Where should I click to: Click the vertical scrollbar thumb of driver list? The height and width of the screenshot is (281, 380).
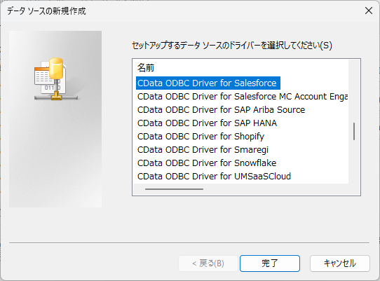[x=354, y=131]
